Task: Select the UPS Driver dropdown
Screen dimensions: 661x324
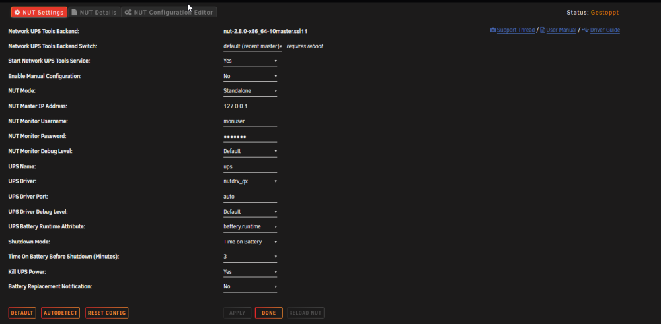Action: click(x=250, y=181)
